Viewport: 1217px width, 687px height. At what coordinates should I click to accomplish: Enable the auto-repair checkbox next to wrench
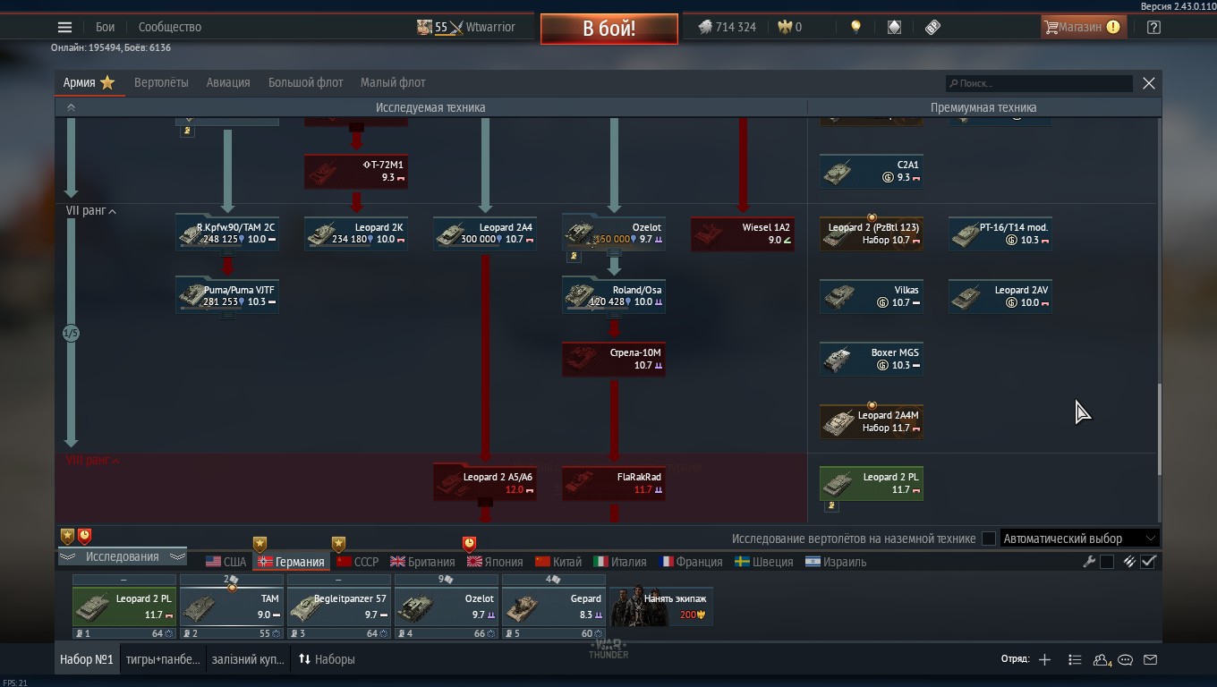tap(1107, 562)
